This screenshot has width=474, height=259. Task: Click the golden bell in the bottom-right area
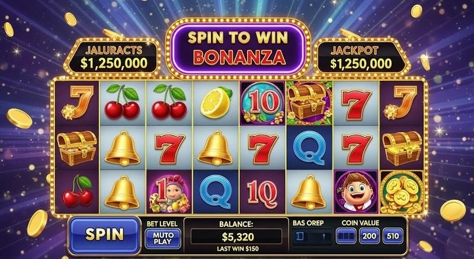(x=309, y=192)
